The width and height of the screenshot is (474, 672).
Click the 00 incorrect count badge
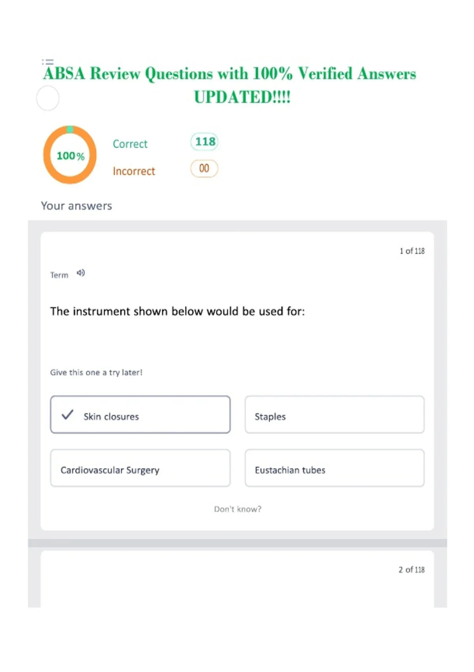[204, 168]
